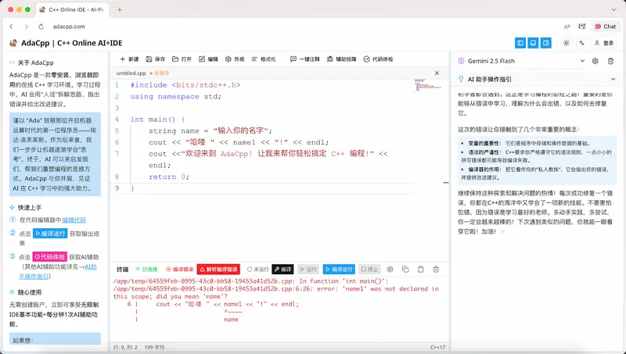Click the 打开 (open file) toolbar button
This screenshot has height=354, width=626.
(182, 59)
